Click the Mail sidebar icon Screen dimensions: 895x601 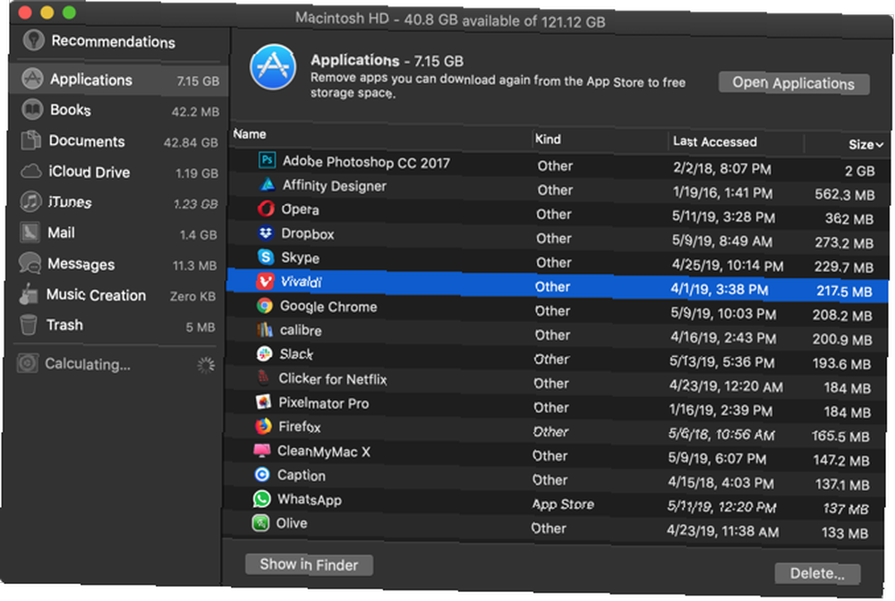click(30, 232)
